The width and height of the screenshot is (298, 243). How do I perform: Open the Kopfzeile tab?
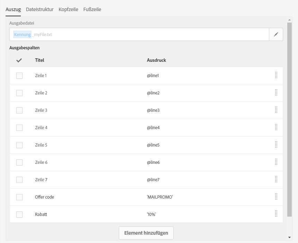click(x=68, y=9)
